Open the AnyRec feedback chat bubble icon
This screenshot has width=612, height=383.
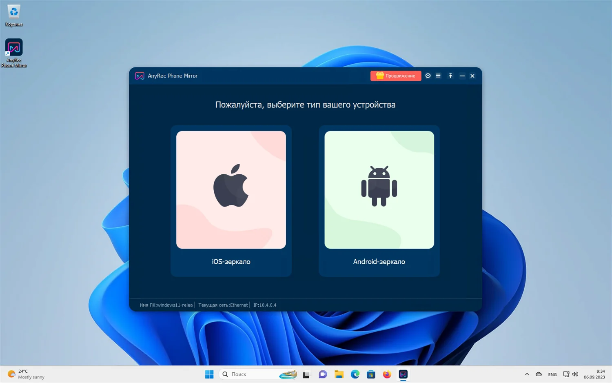tap(428, 76)
